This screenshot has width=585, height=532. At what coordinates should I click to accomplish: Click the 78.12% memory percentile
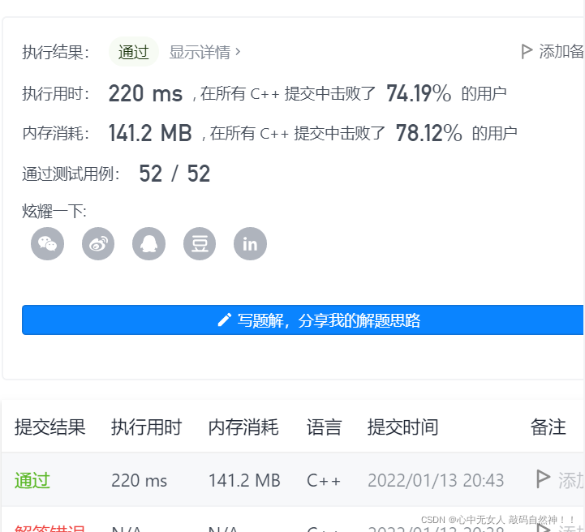click(428, 133)
